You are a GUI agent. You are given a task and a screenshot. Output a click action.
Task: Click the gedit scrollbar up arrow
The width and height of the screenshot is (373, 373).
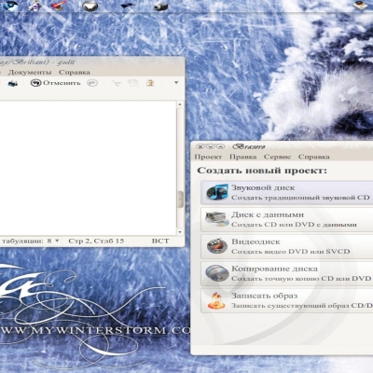[x=180, y=104]
